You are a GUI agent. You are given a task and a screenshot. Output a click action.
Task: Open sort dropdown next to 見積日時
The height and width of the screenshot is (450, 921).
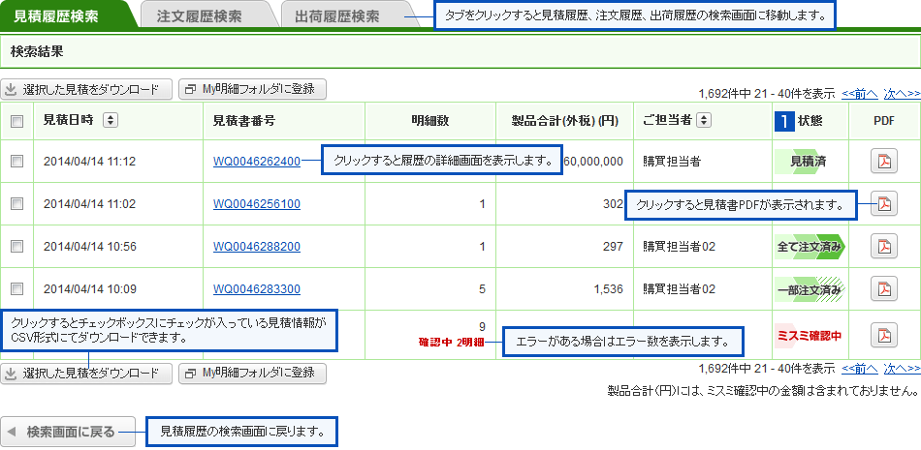[x=110, y=121]
